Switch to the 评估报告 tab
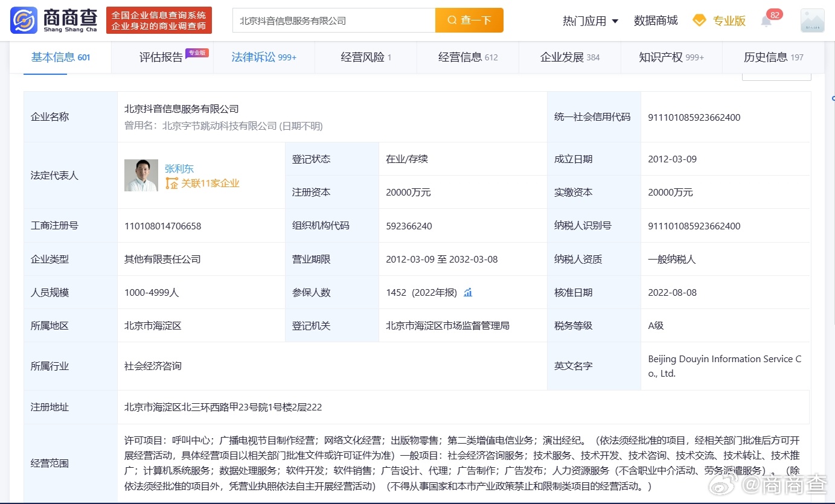 161,57
